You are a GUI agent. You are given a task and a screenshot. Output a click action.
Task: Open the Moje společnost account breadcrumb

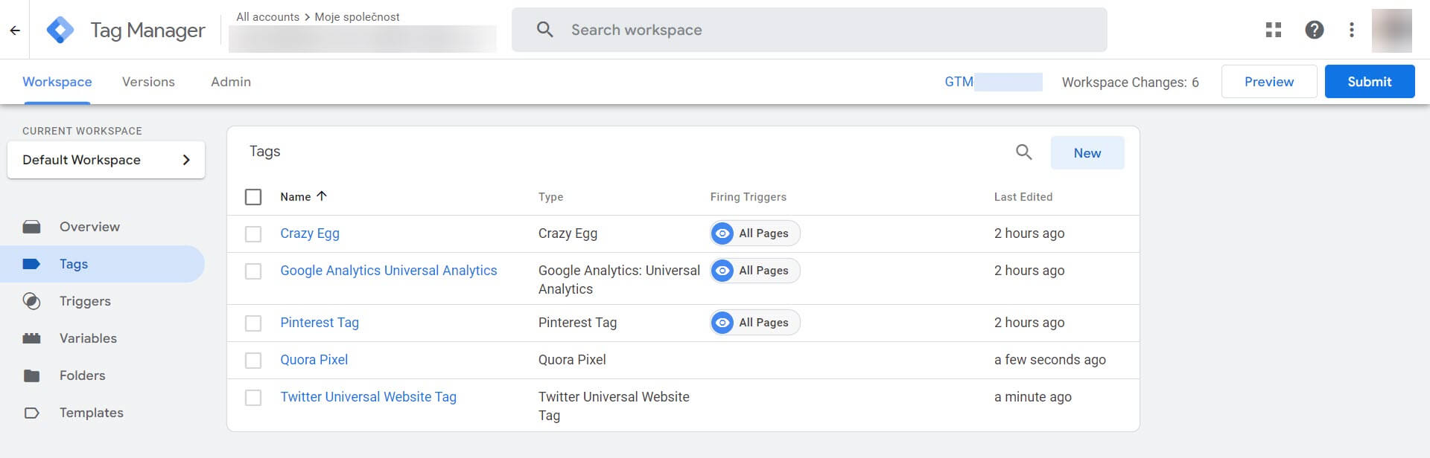pyautogui.click(x=357, y=16)
